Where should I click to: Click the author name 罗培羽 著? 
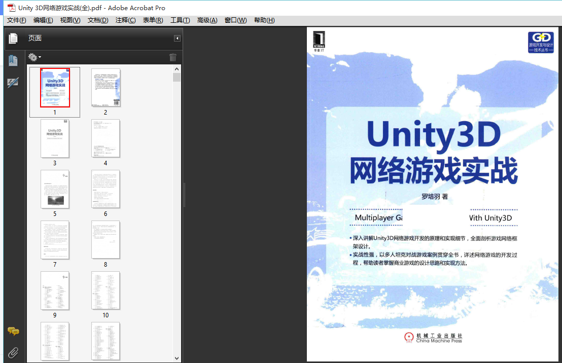435,196
